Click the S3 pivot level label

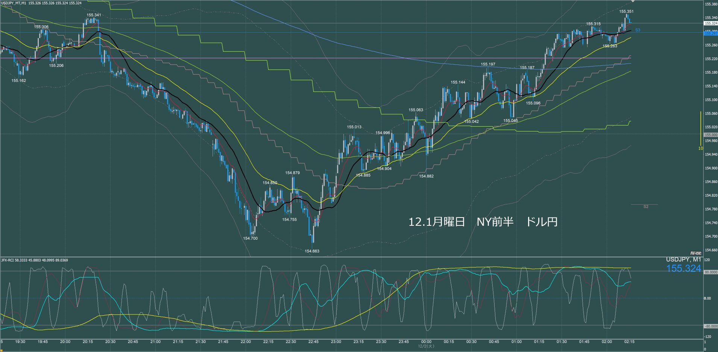pyautogui.click(x=638, y=30)
